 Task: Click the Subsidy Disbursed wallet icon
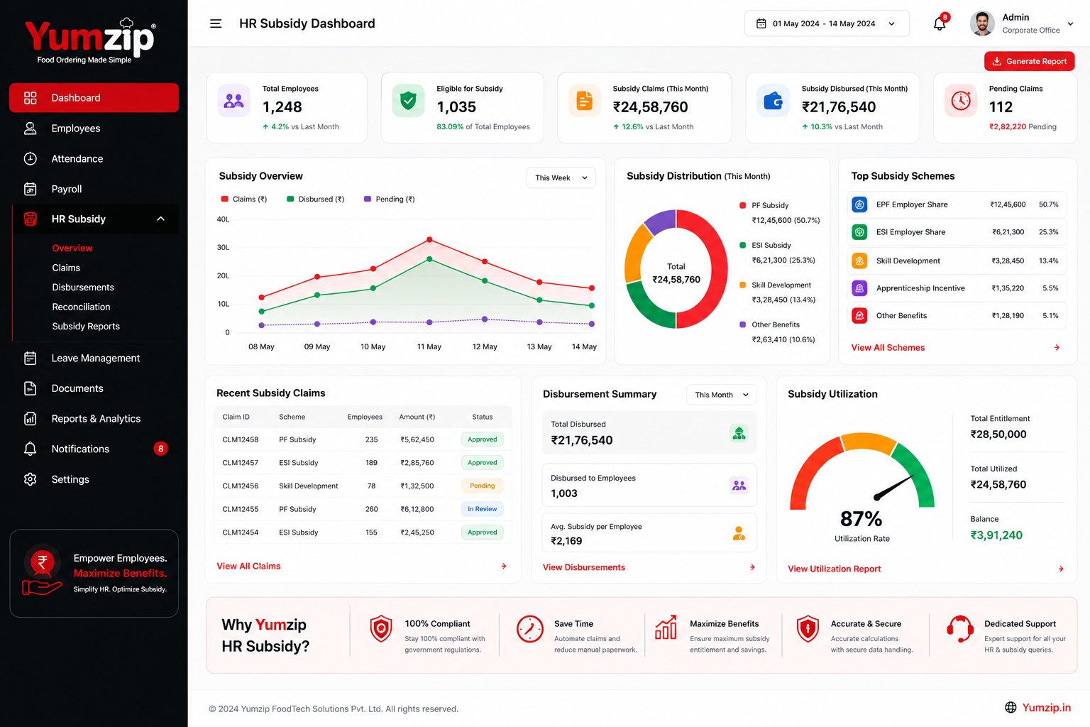point(773,102)
